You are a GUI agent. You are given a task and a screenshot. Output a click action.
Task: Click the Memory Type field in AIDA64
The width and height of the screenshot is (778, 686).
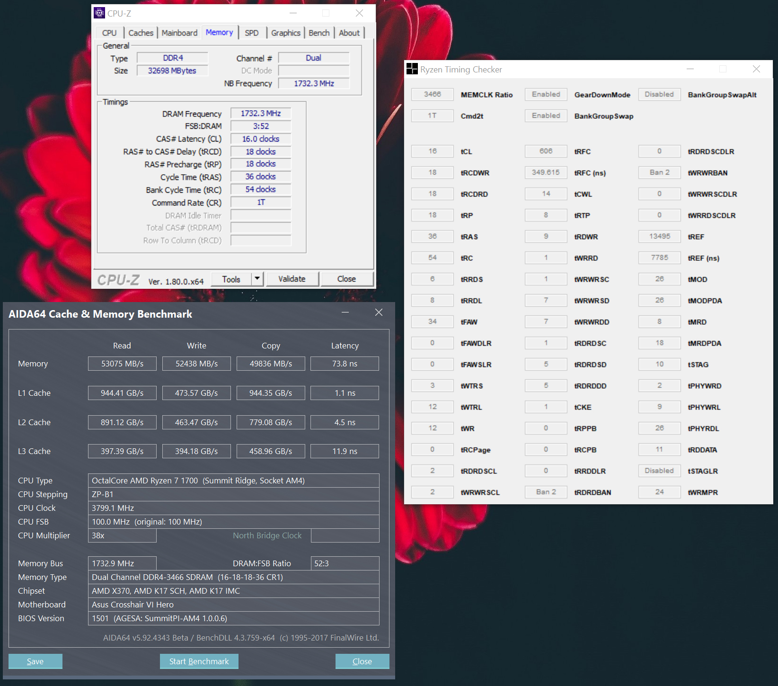[233, 577]
